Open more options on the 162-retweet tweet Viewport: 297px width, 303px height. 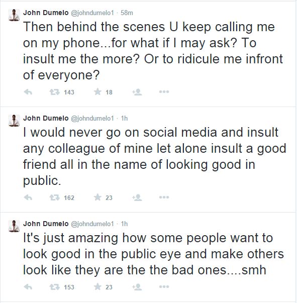[x=164, y=197]
